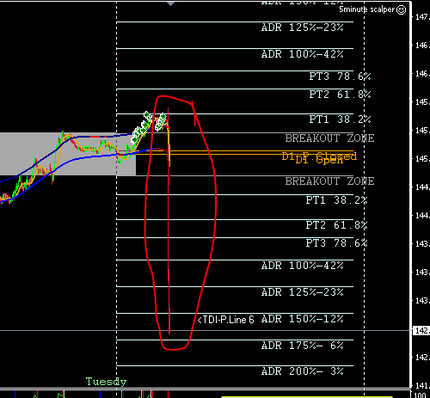
Task: Click the smiley face icon beside 5minute scalper
Action: [x=401, y=9]
